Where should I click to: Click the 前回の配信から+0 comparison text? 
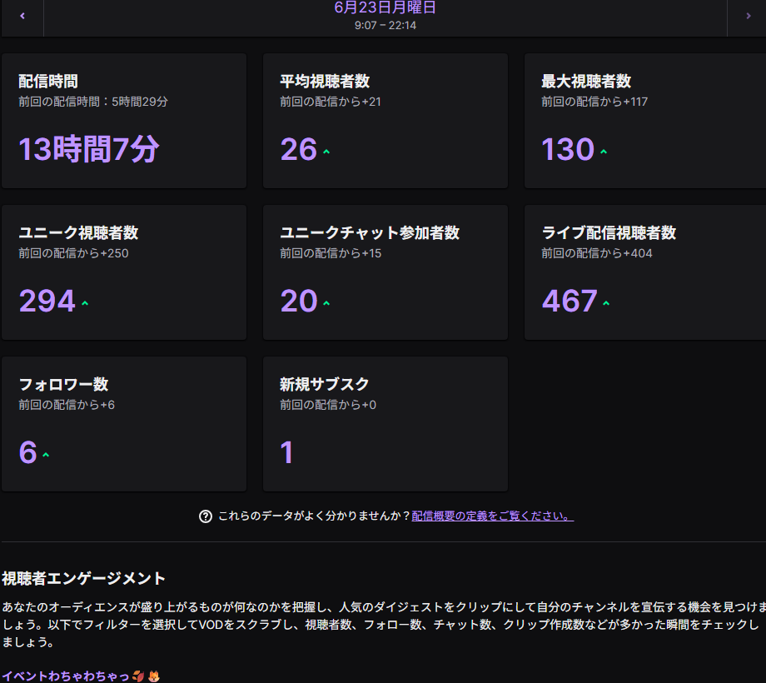point(328,405)
